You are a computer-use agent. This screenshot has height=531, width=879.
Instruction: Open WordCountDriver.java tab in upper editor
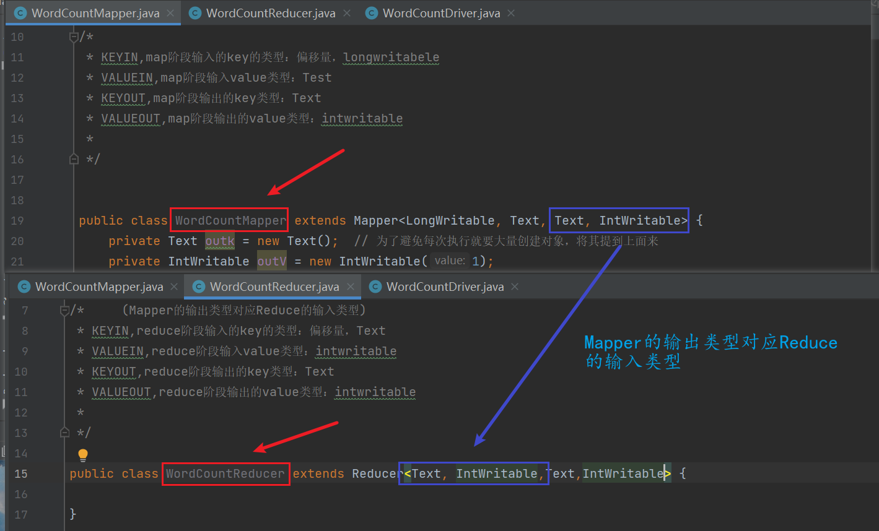[441, 13]
